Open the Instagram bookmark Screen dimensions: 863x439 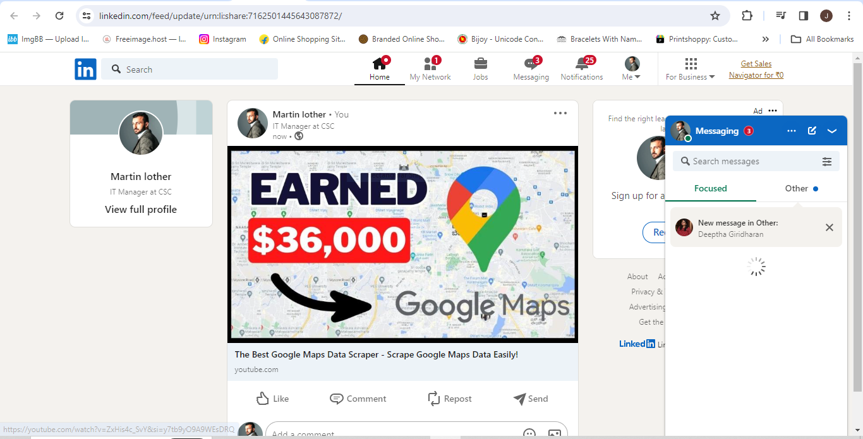pyautogui.click(x=222, y=39)
